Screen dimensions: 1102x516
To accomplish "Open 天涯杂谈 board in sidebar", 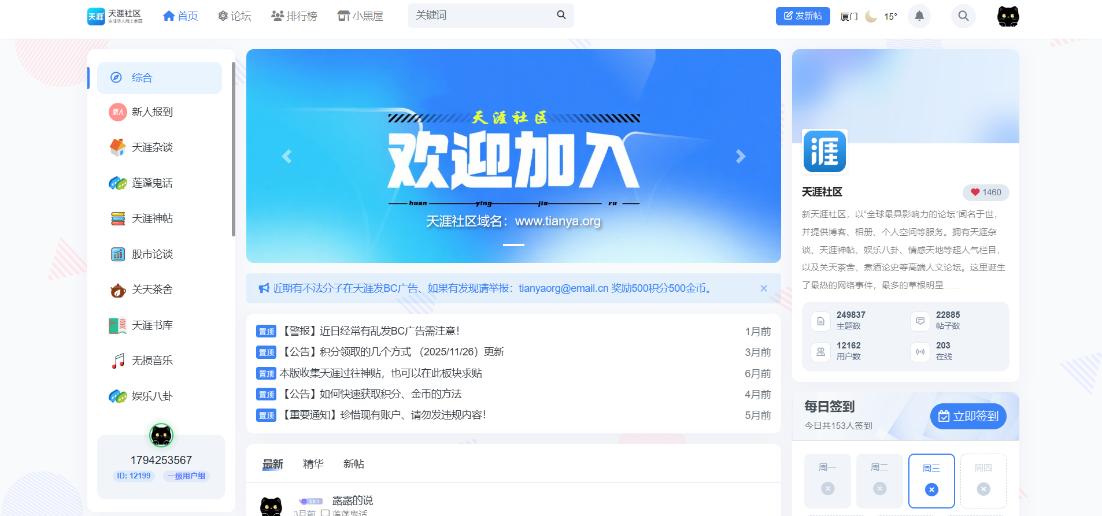I will [151, 147].
